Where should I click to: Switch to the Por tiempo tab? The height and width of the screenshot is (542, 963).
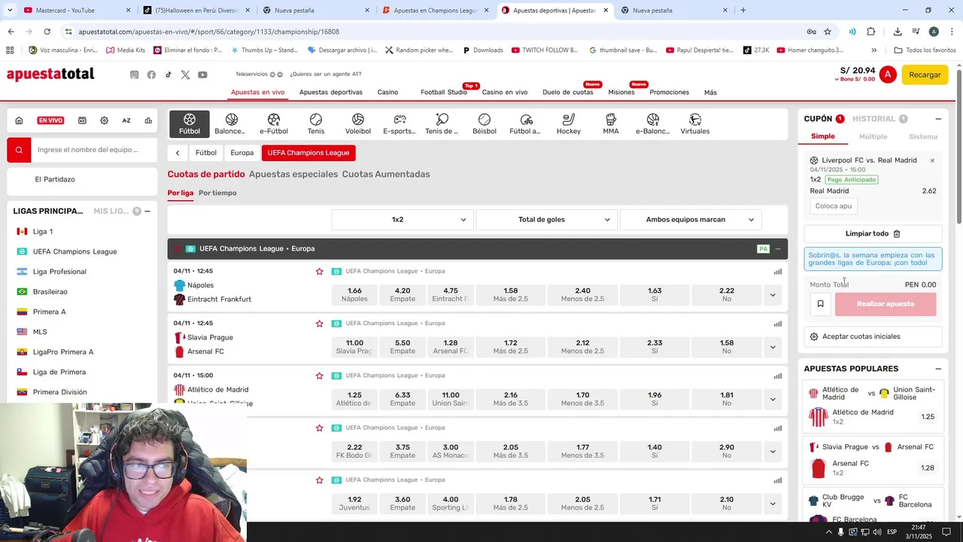tap(217, 193)
